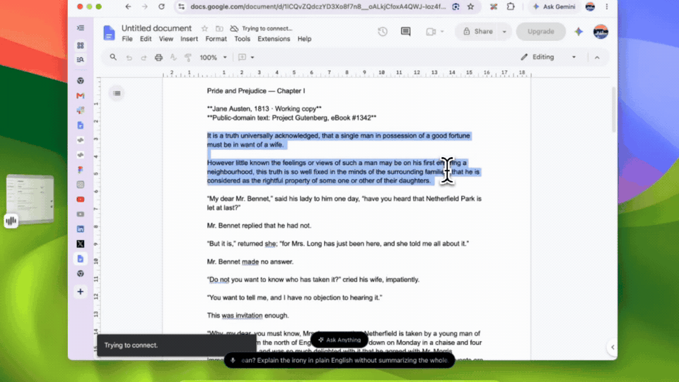Click the address bar URL
The height and width of the screenshot is (382, 679).
tap(318, 6)
